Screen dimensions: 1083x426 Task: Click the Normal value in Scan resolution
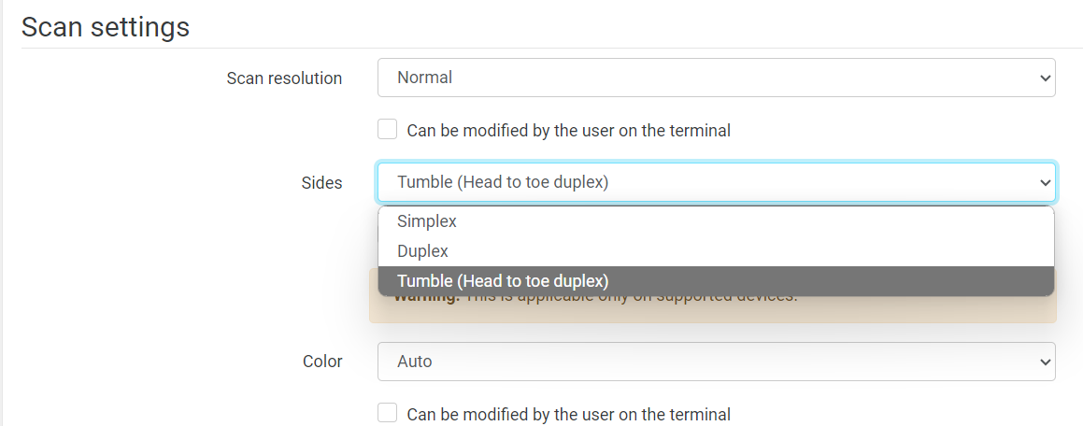coord(425,78)
